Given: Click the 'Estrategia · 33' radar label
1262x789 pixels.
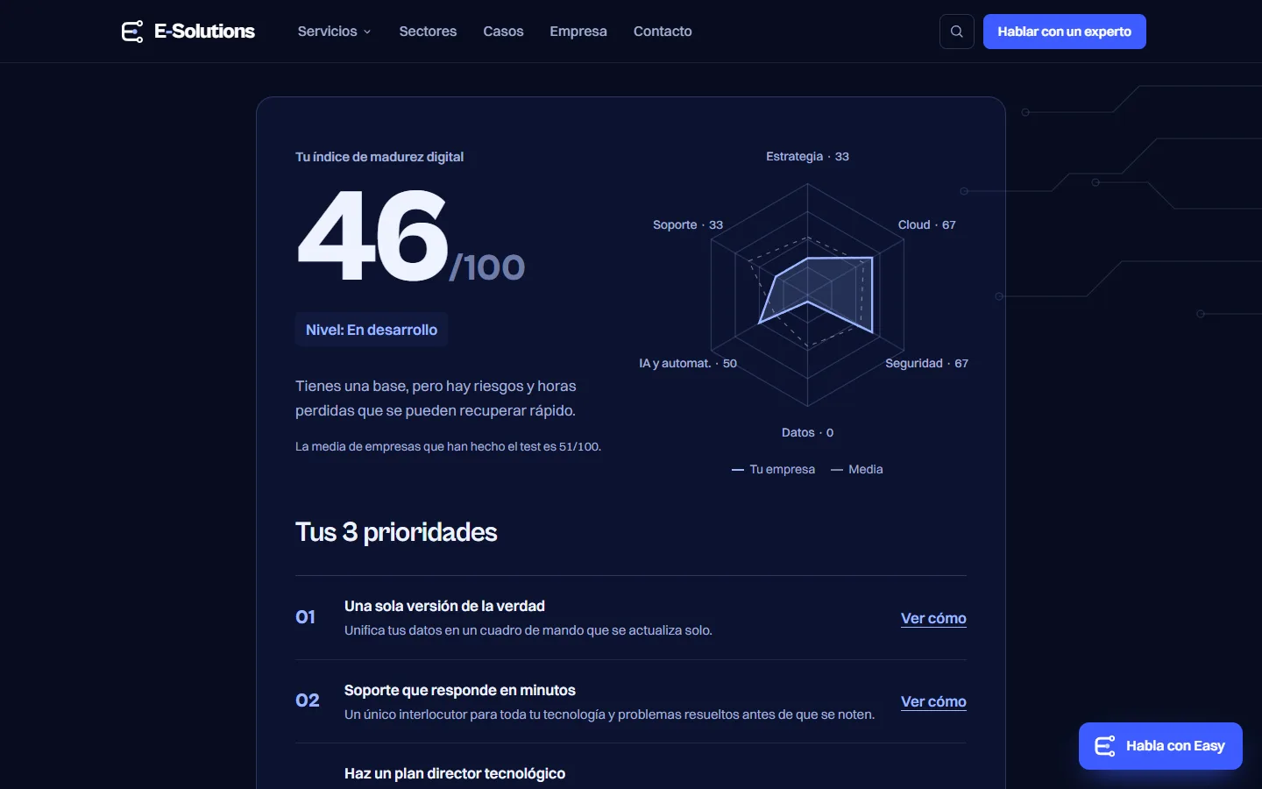Looking at the screenshot, I should (x=807, y=156).
